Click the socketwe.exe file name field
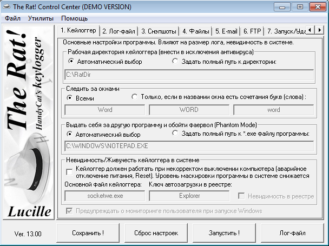The height and width of the screenshot is (246, 329). pos(104,196)
